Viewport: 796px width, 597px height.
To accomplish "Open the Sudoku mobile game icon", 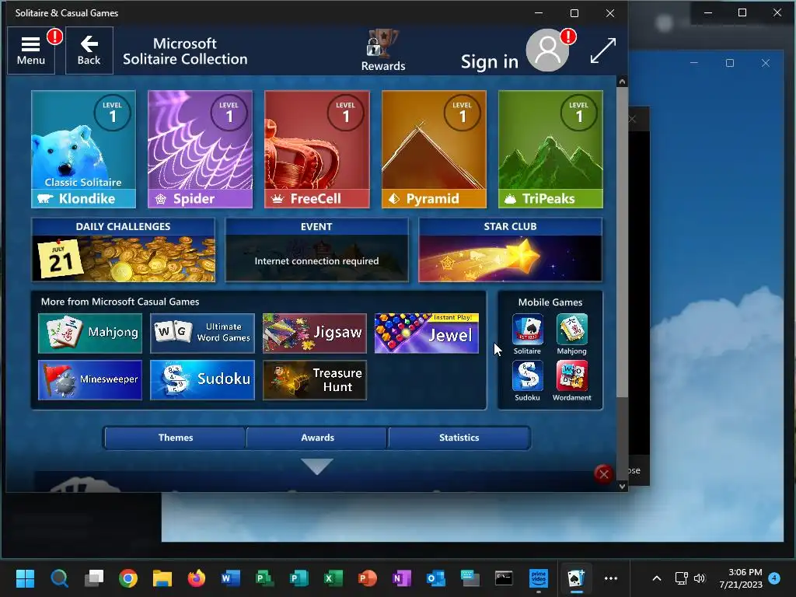I will click(528, 381).
